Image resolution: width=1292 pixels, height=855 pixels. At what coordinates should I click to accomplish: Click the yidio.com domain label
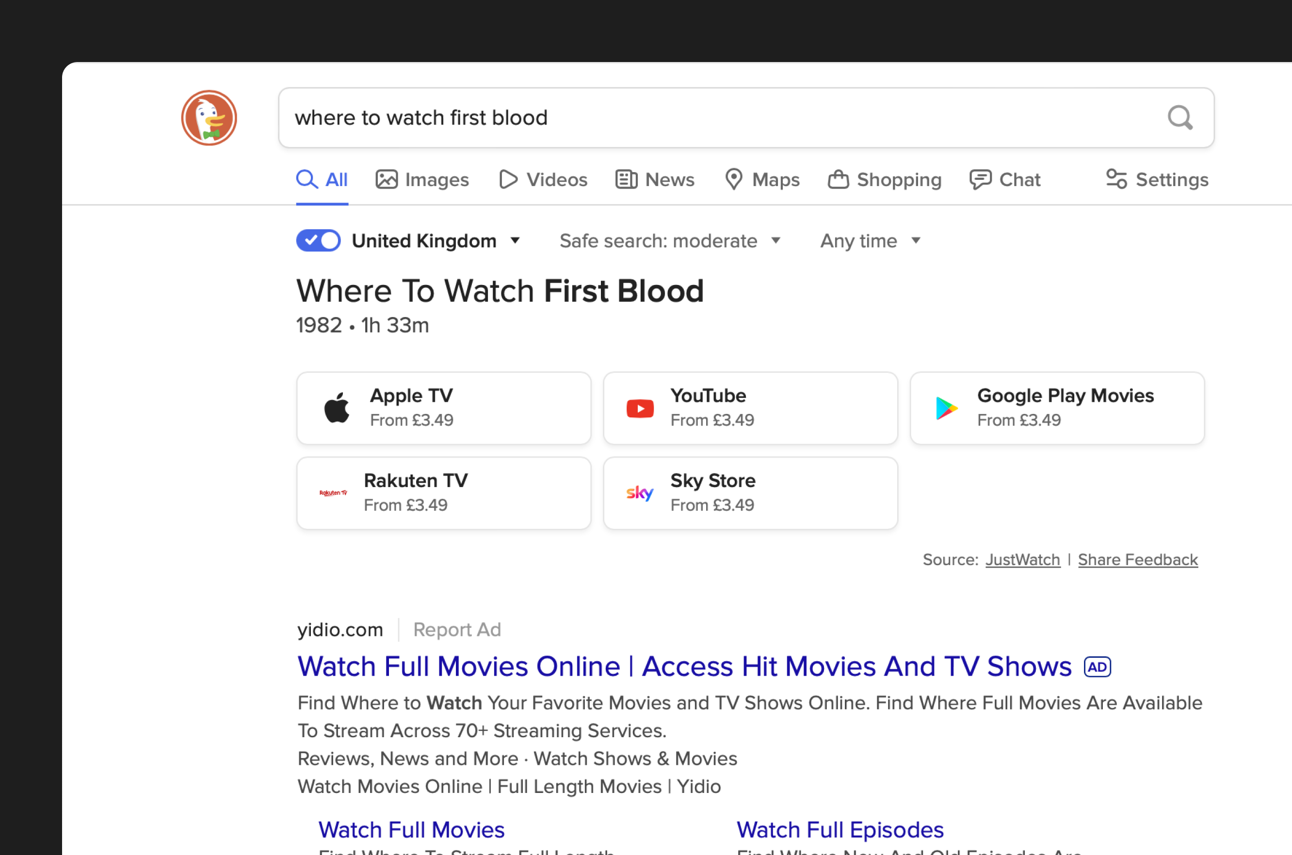(x=340, y=630)
